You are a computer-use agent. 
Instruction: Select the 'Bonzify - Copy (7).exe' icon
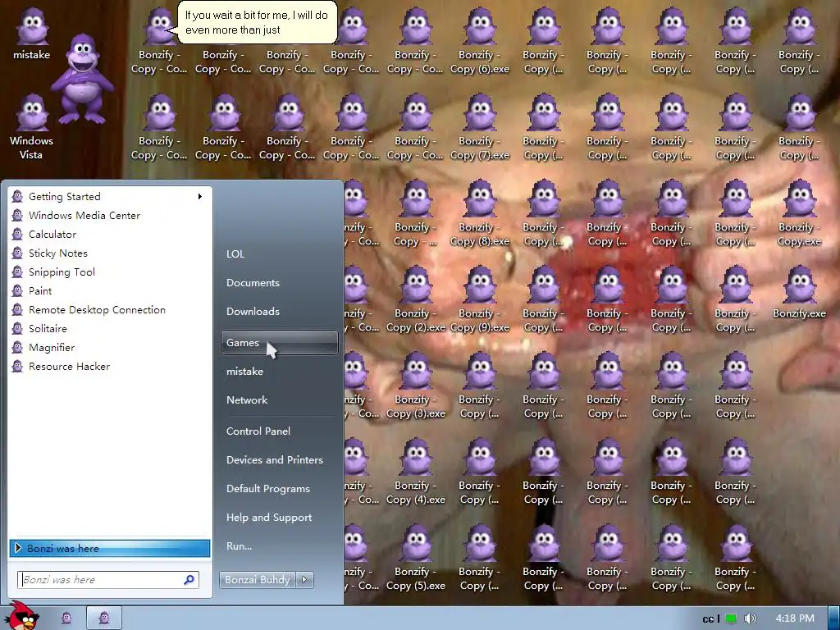[x=480, y=127]
